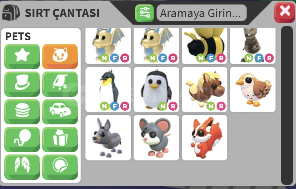
Task: Select the brown robin bird pet
Action: (x=253, y=90)
